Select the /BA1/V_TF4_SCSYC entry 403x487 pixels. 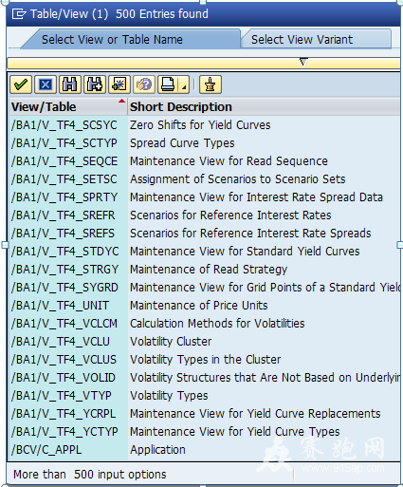205,125
